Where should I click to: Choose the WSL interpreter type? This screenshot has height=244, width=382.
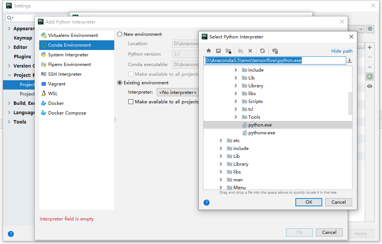tap(77, 94)
